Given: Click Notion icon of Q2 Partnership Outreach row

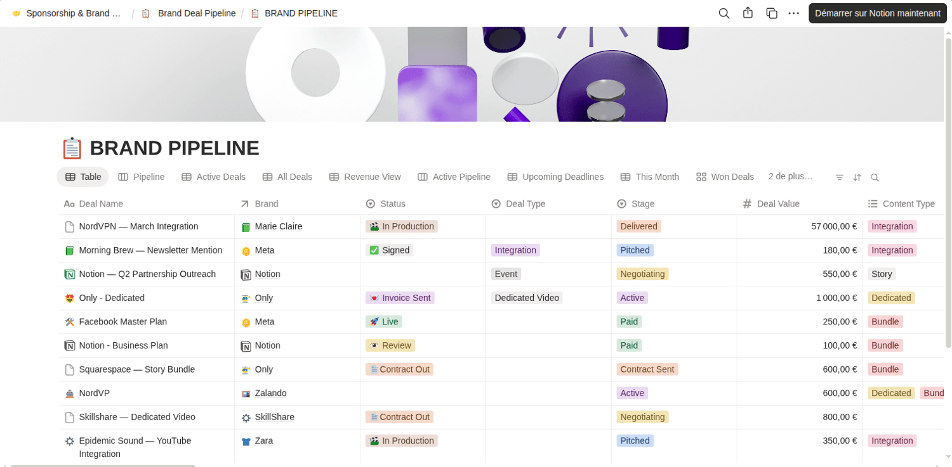Looking at the screenshot, I should [x=70, y=274].
